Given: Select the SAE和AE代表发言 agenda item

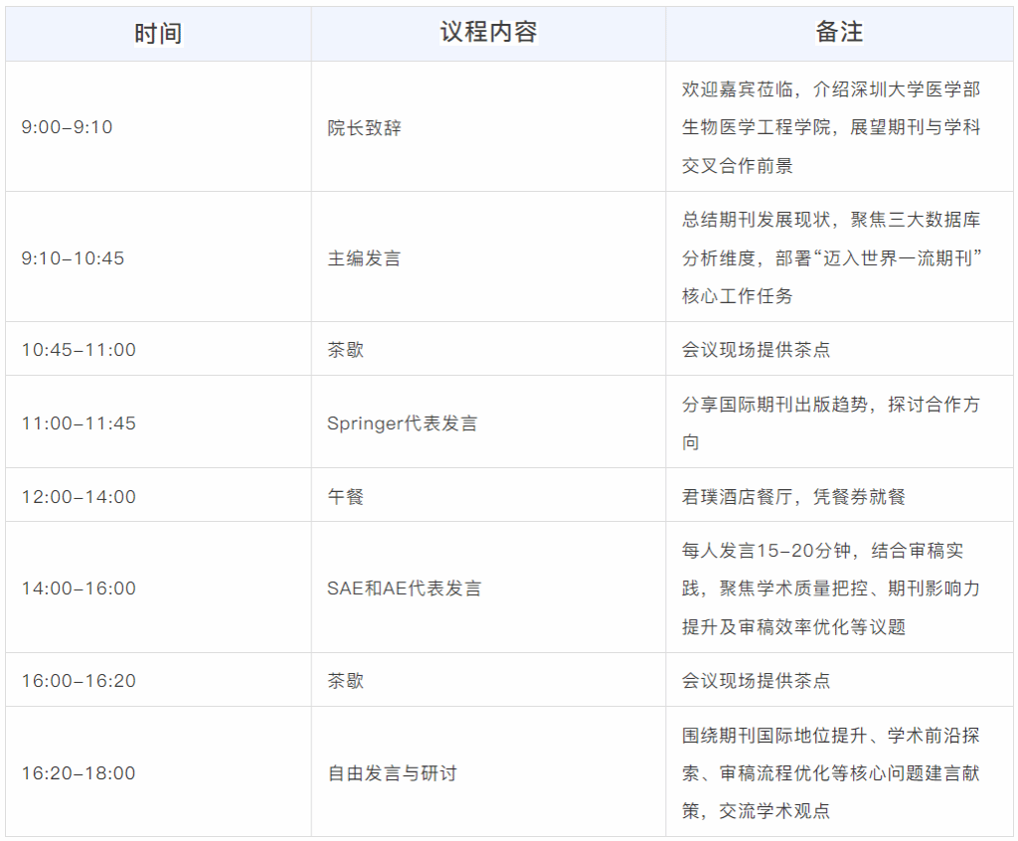Looking at the screenshot, I should 404,589.
